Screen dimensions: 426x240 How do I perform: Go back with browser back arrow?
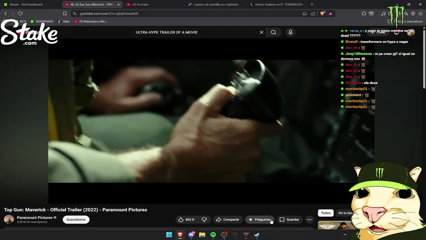[x=6, y=13]
